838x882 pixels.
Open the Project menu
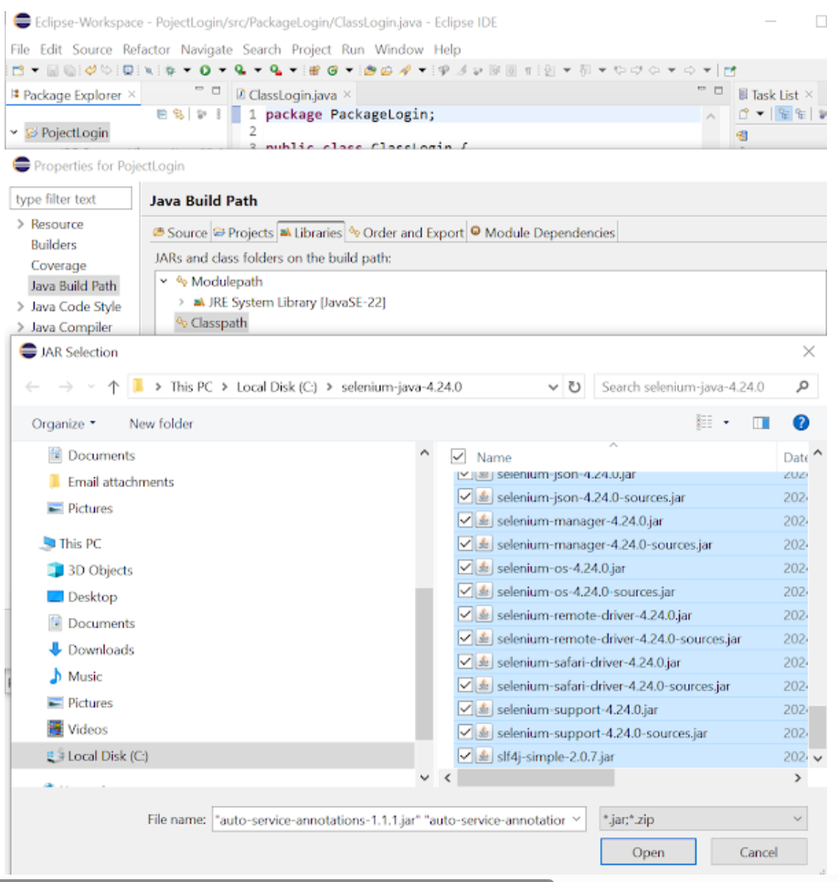tap(311, 49)
